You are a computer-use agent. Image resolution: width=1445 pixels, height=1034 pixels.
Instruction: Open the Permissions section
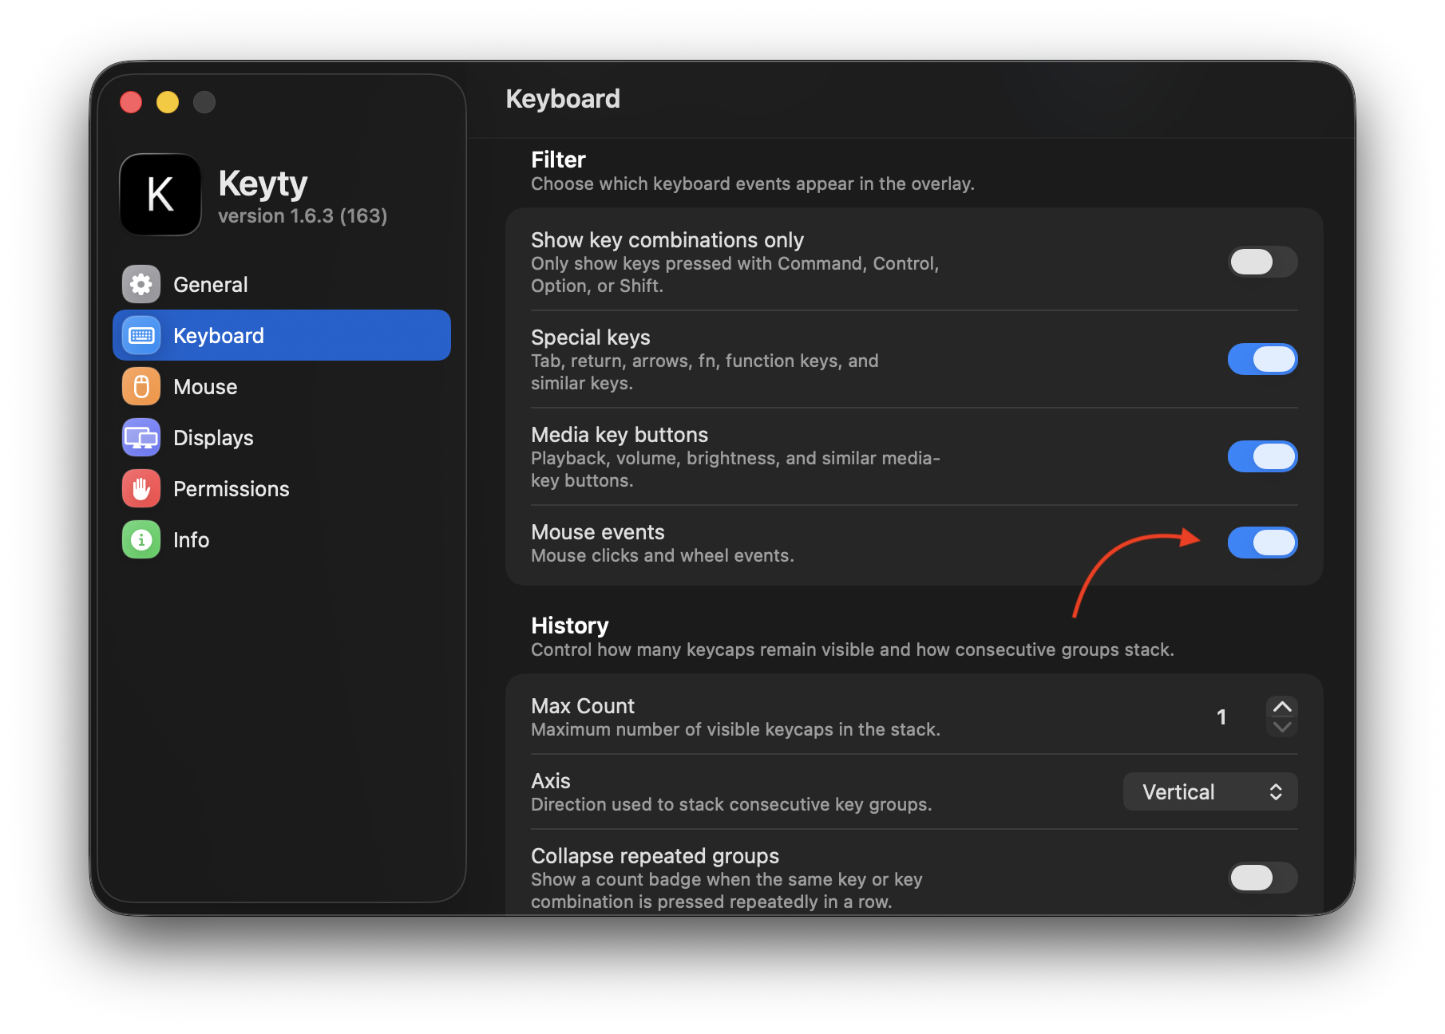pyautogui.click(x=282, y=488)
